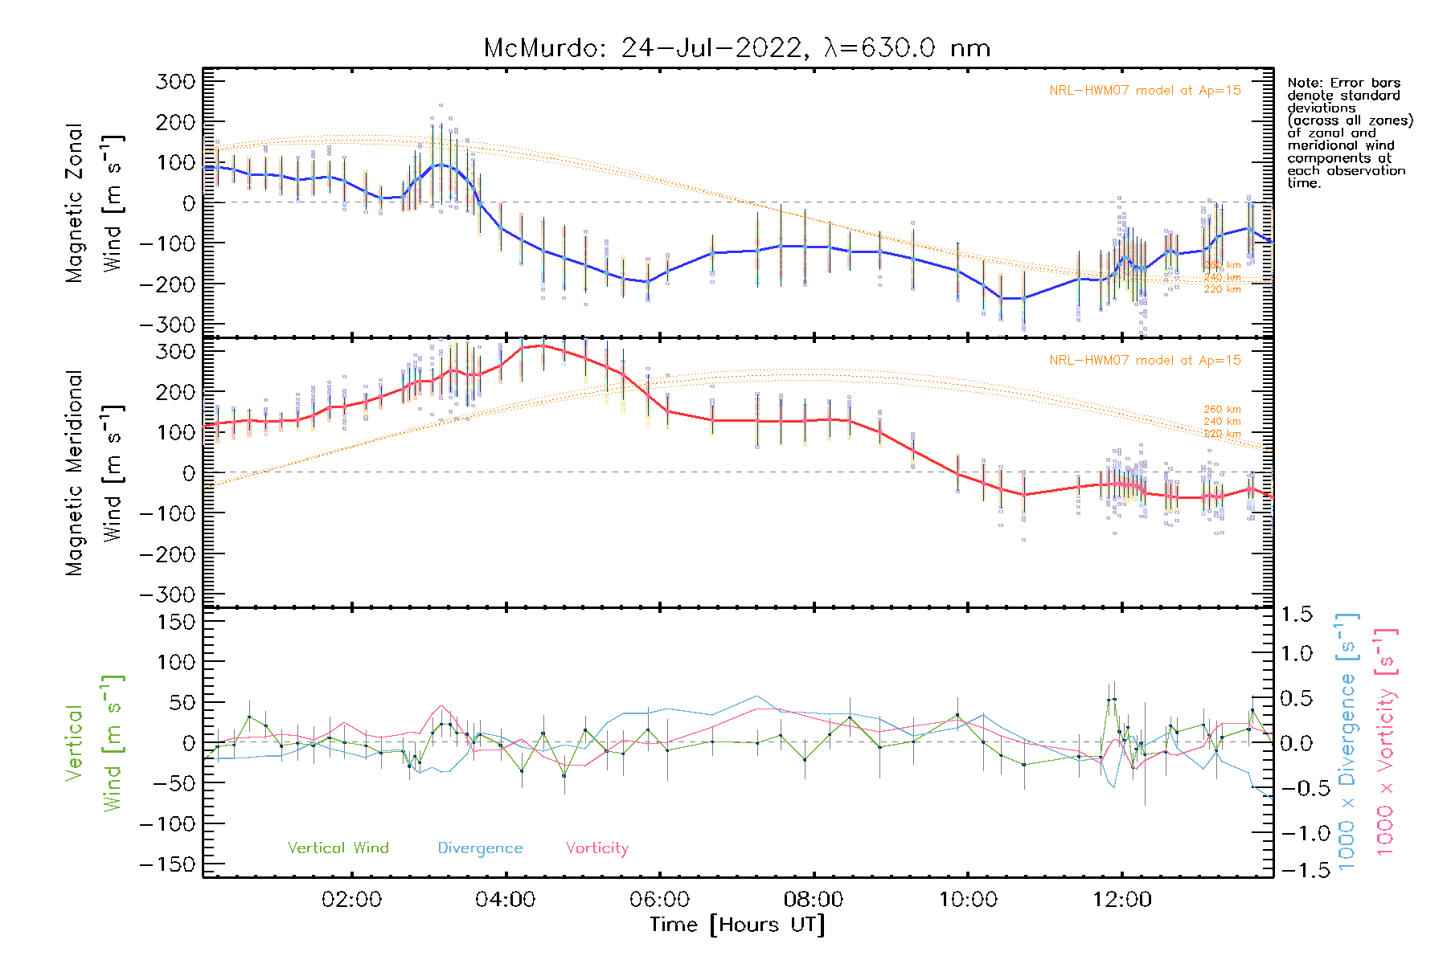This screenshot has width=1447, height=964.
Task: Click the error bars note text
Action: [1349, 133]
